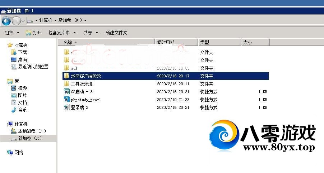Click the 计算机 computer icon in sidebar
Screen dimensions: 324x173
pyautogui.click(x=10, y=124)
